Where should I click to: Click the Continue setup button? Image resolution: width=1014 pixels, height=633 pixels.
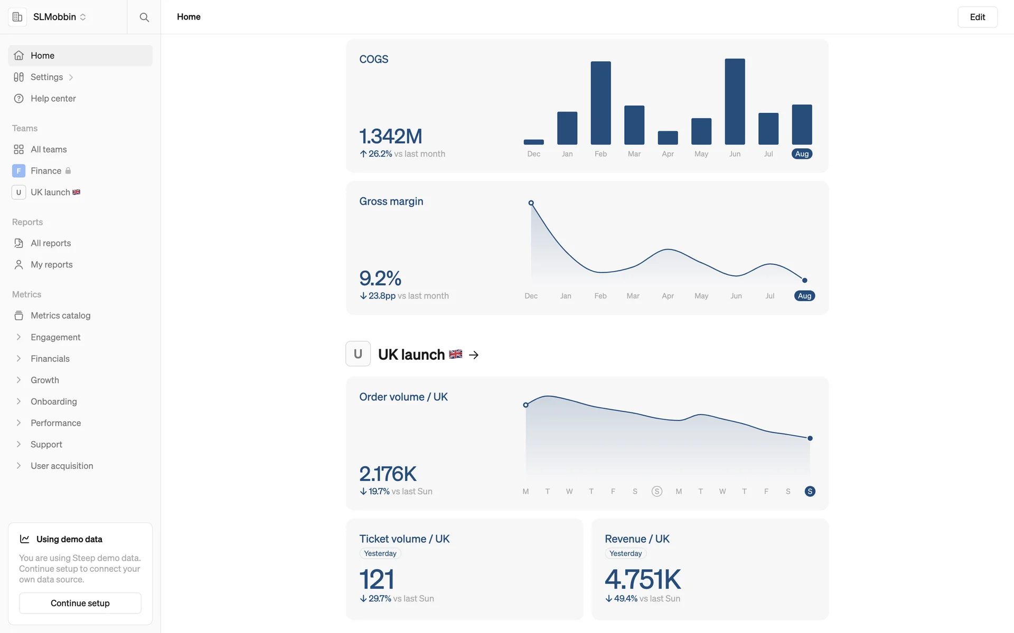(80, 603)
